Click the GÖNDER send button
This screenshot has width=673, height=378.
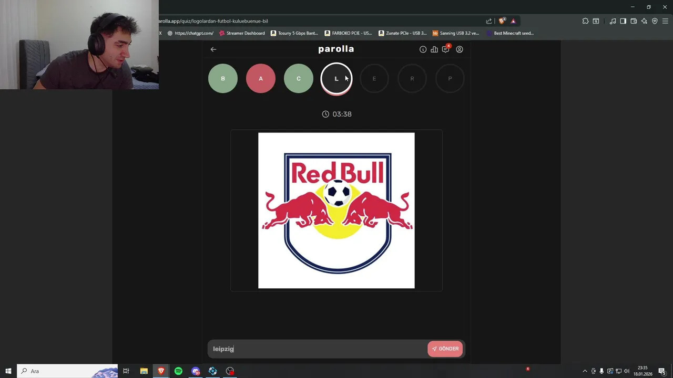click(445, 349)
